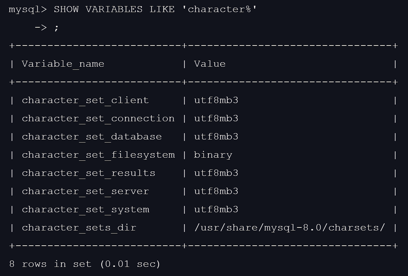Click the Value column header
The image size is (408, 276).
pos(210,64)
